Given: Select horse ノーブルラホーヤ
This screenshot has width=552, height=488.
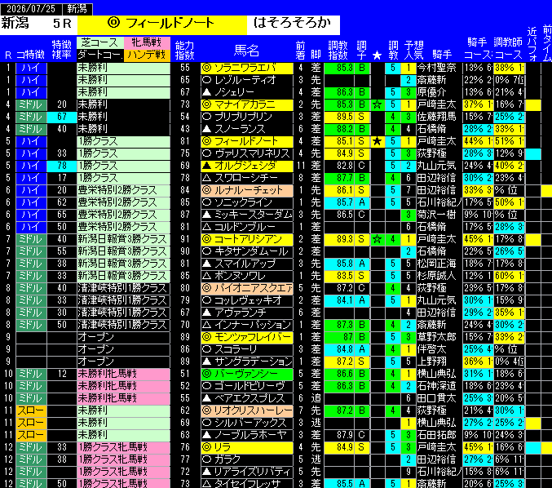Looking at the screenshot, I should (247, 435).
